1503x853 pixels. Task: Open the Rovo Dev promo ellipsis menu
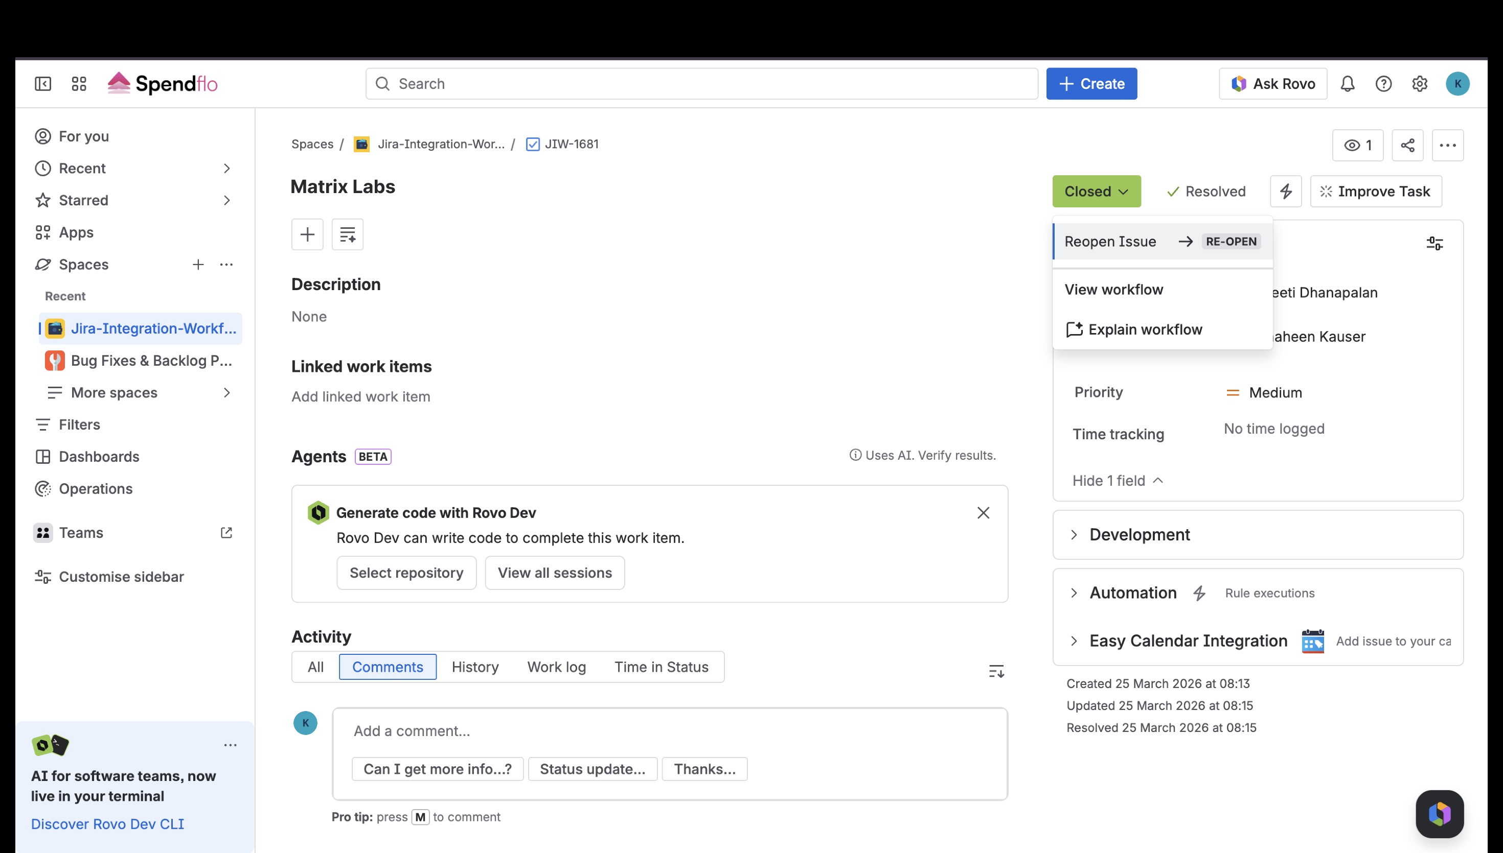[x=231, y=745]
